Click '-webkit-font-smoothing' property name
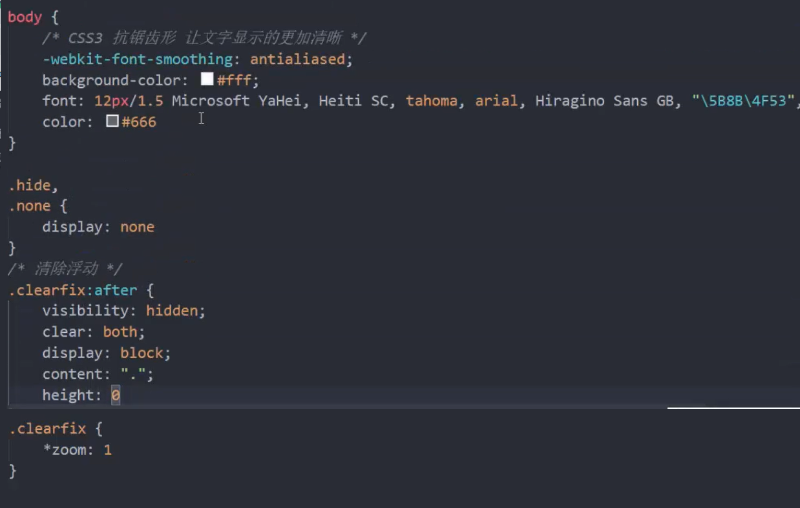Viewport: 800px width, 508px height. (x=137, y=59)
